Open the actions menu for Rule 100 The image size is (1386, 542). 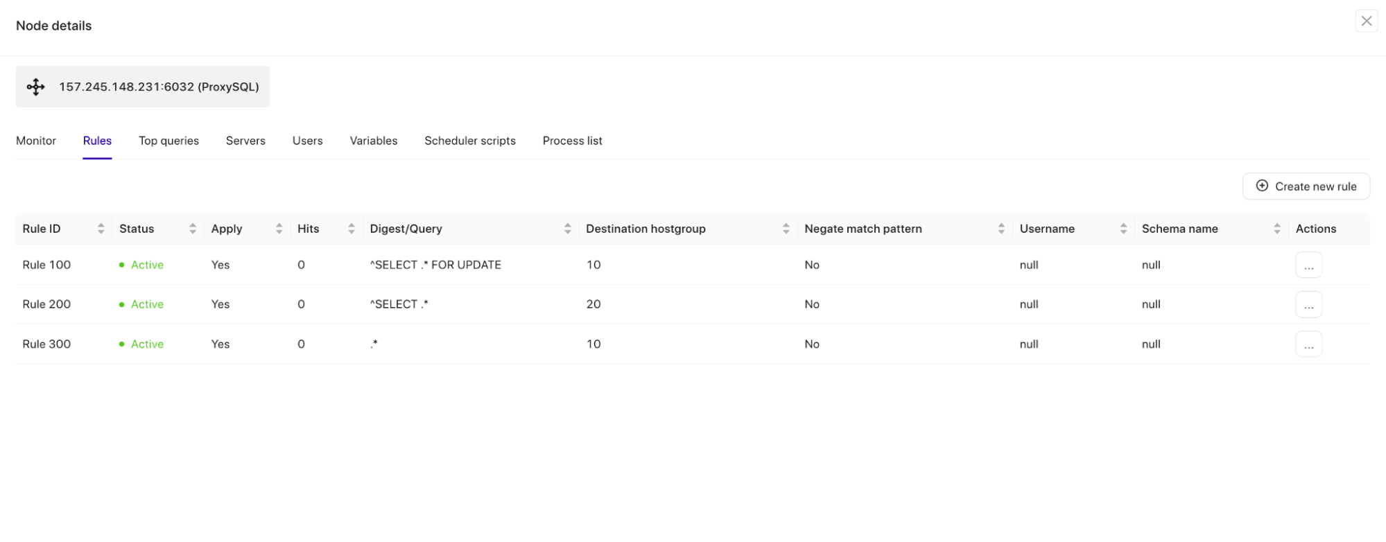click(1308, 265)
